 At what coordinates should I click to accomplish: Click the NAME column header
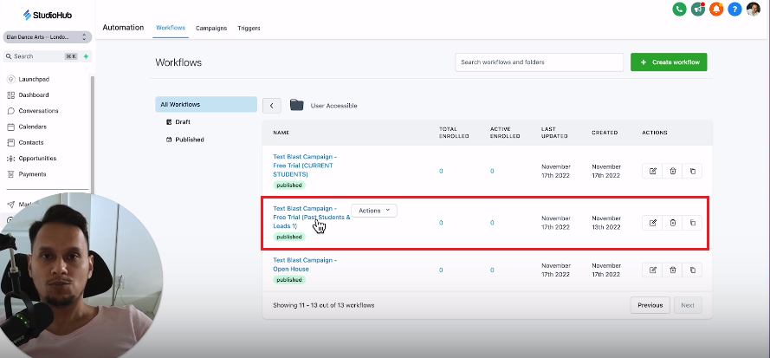[281, 133]
